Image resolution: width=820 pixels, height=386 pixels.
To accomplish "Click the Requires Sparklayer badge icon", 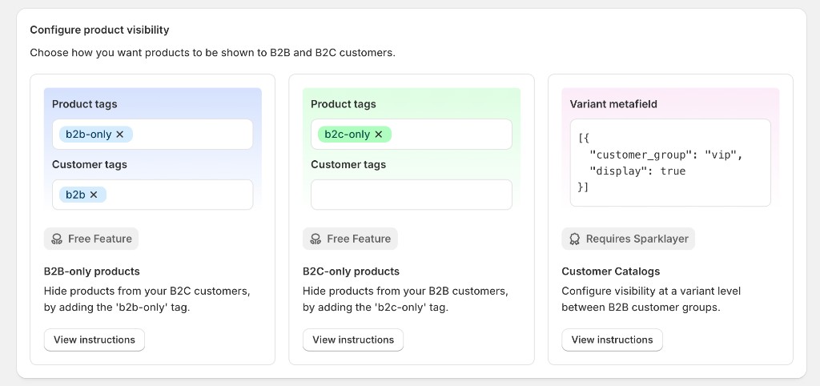I will (x=574, y=239).
